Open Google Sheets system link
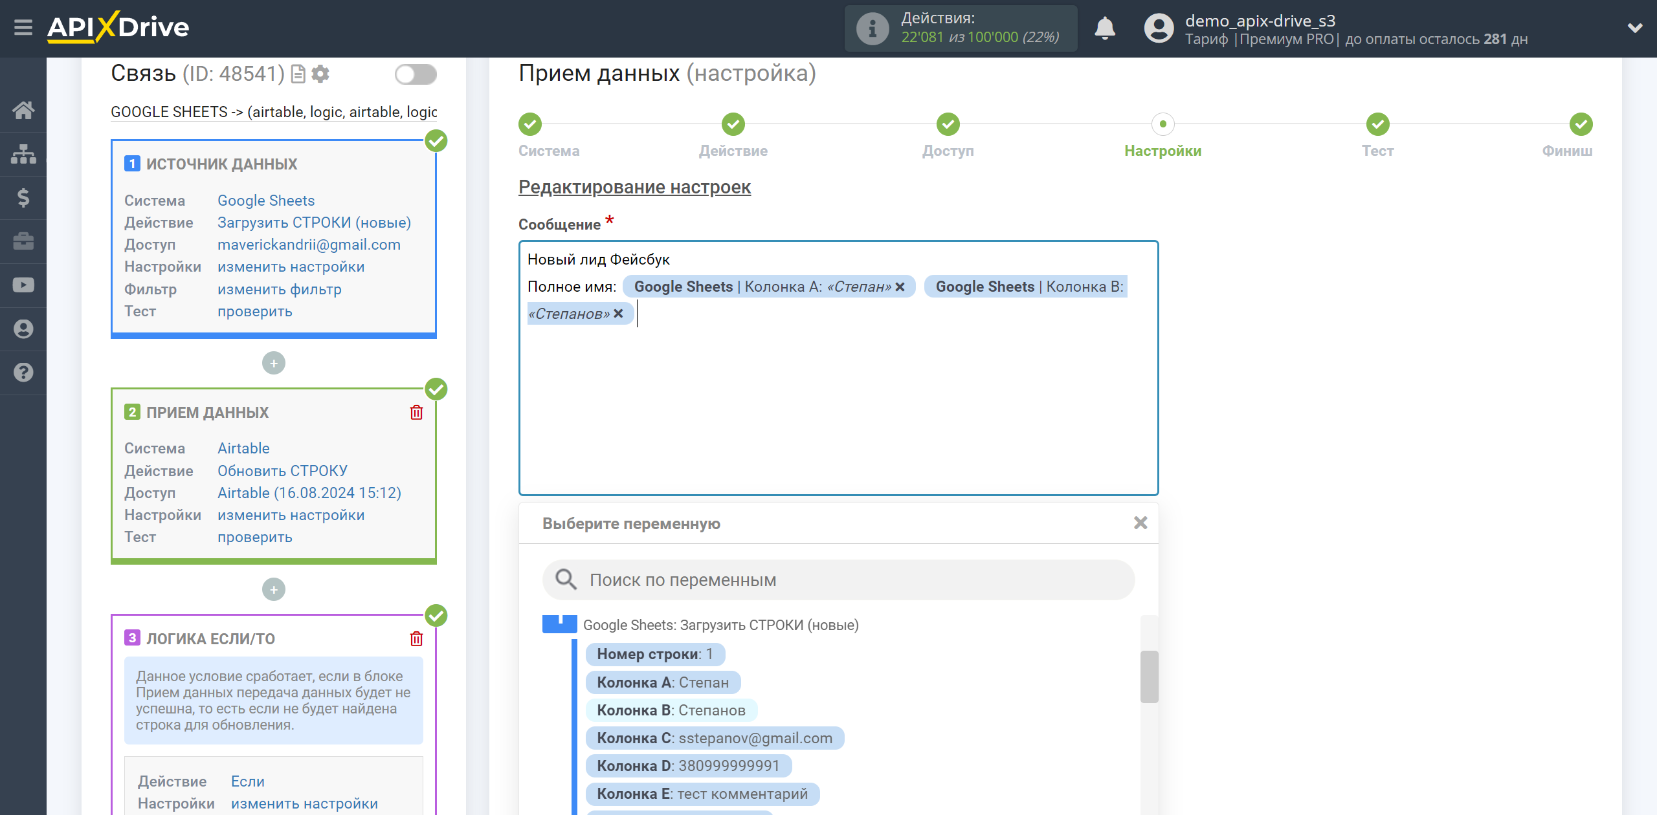The width and height of the screenshot is (1657, 815). (266, 201)
